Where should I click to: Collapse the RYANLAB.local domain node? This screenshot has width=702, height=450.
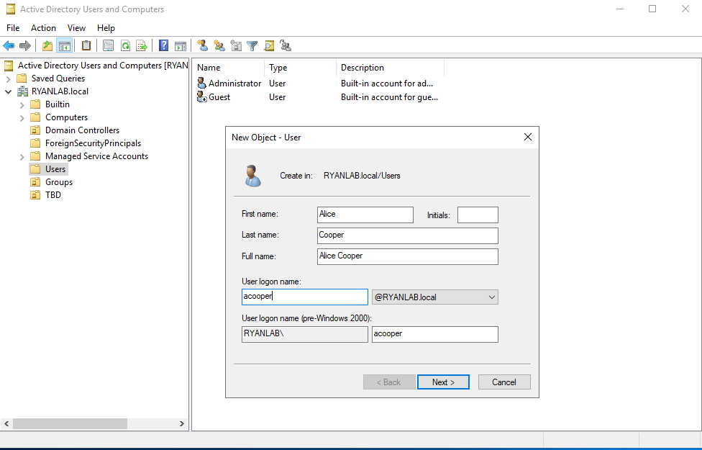click(x=9, y=91)
